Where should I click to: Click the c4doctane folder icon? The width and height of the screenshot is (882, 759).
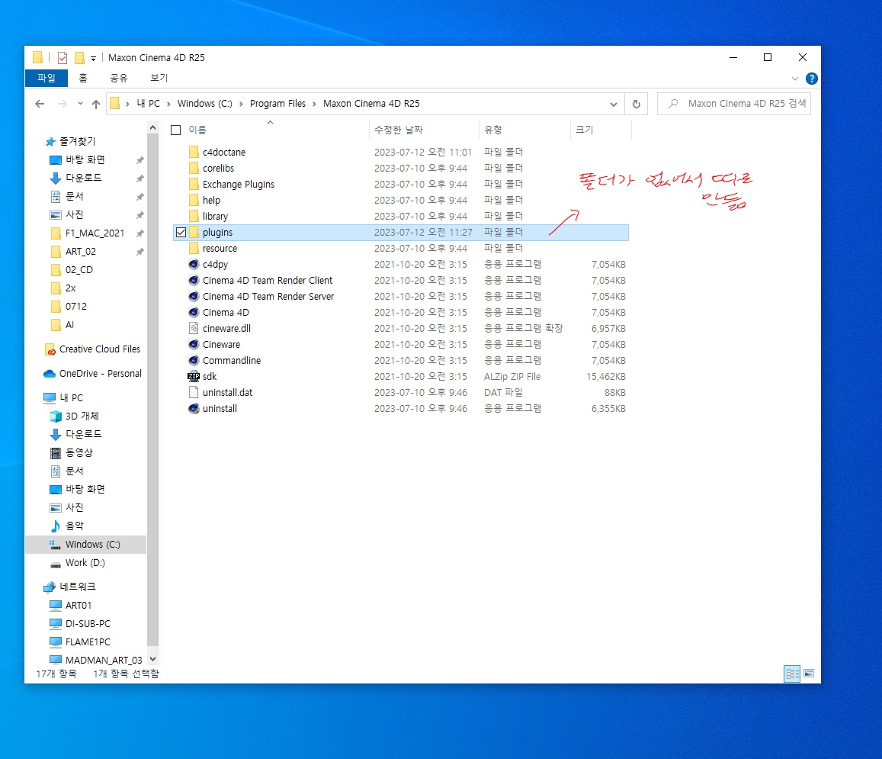194,152
